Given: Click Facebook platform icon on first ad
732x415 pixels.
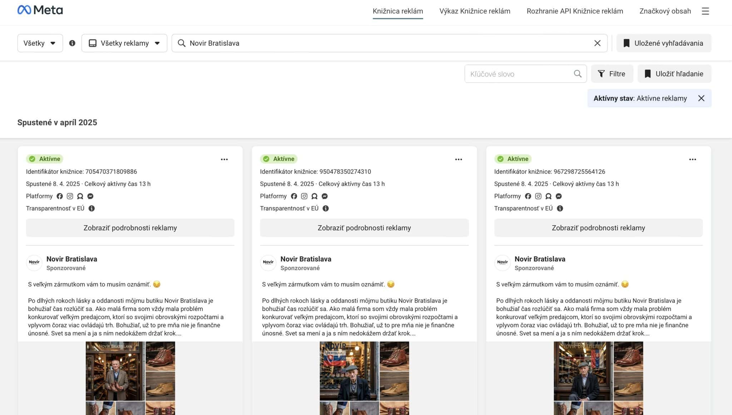Looking at the screenshot, I should click(60, 196).
